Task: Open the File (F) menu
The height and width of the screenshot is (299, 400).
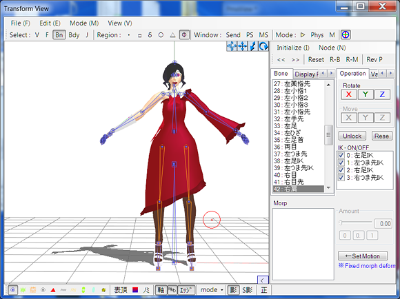Action: (21, 23)
